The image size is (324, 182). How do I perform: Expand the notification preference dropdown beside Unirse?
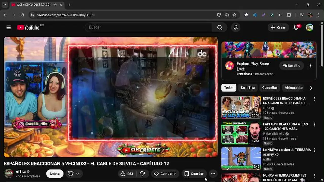(x=74, y=174)
